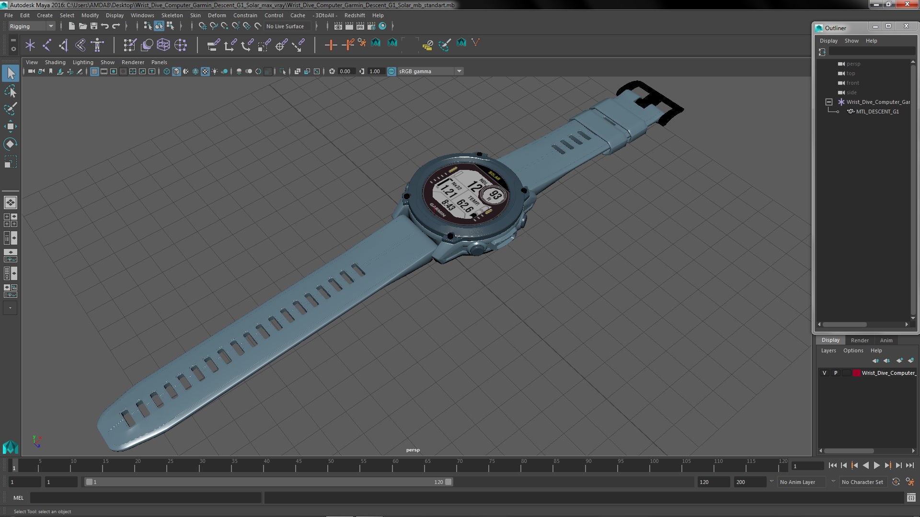Toggle textured viewport display
Viewport: 920px width, 517px height.
(205, 71)
